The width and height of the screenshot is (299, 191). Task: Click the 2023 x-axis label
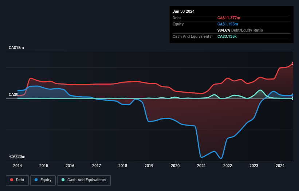254,166
